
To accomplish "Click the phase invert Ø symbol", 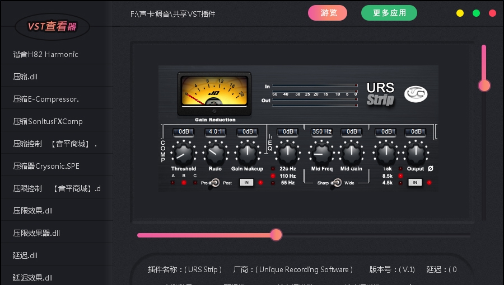I will (x=431, y=168).
